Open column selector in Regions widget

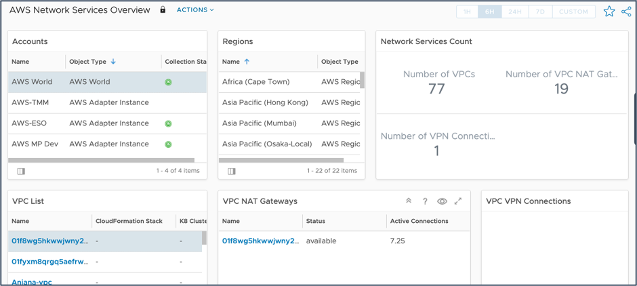232,171
